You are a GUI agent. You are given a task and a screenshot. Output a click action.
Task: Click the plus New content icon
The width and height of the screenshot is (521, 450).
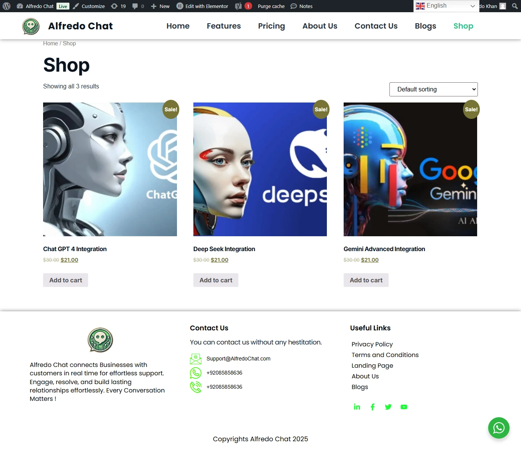coord(154,6)
